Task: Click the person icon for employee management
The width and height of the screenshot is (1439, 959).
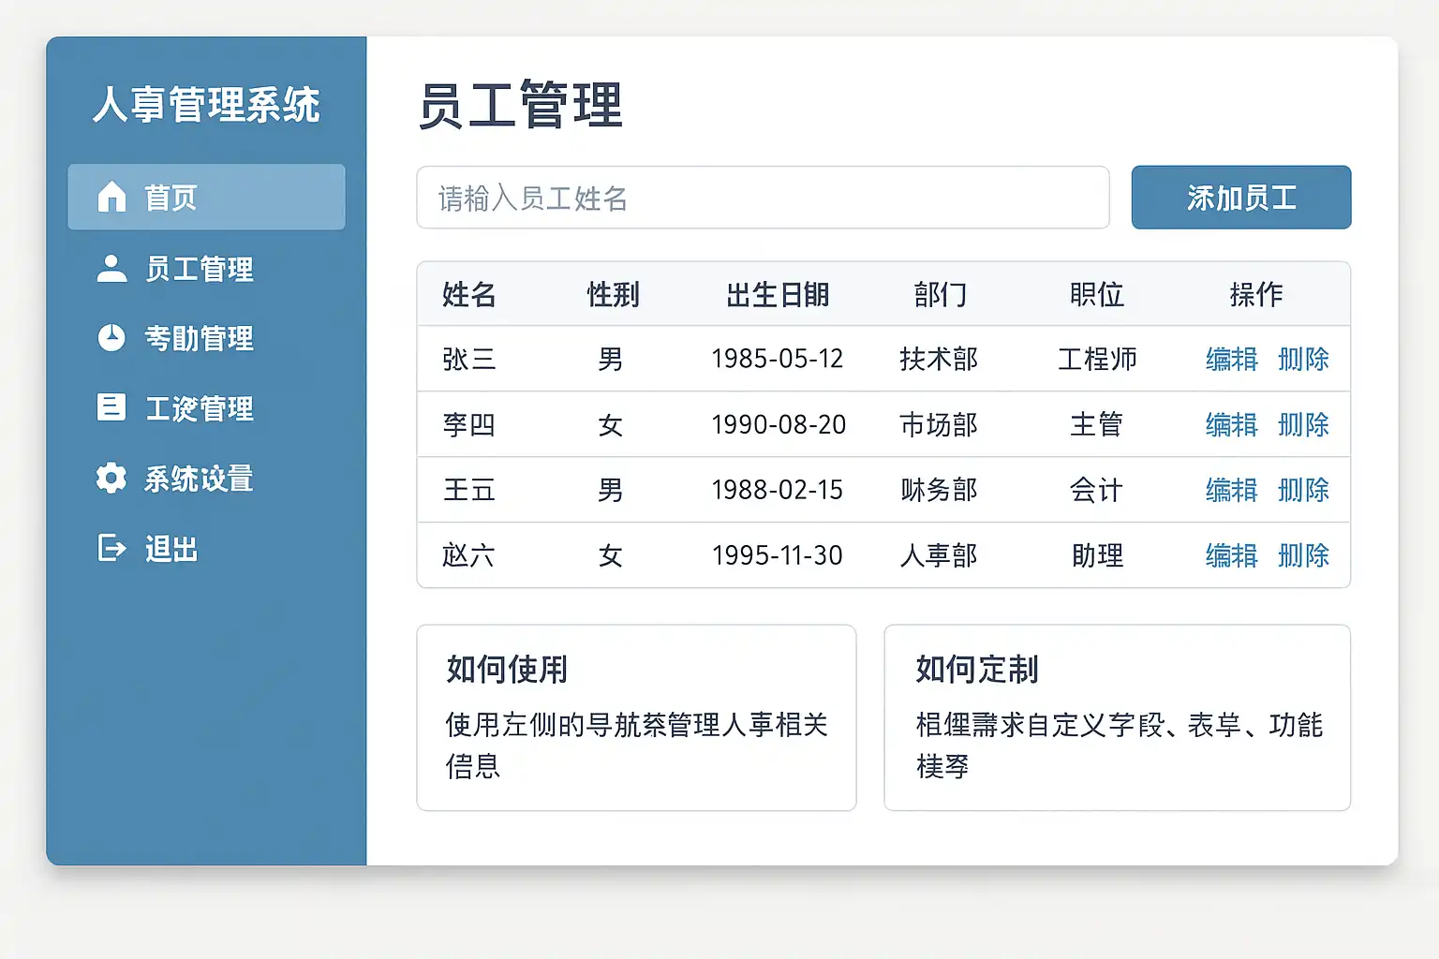Action: coord(111,269)
